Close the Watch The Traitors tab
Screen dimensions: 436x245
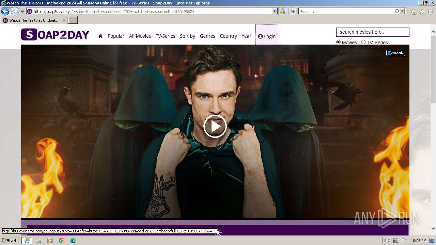[x=64, y=20]
